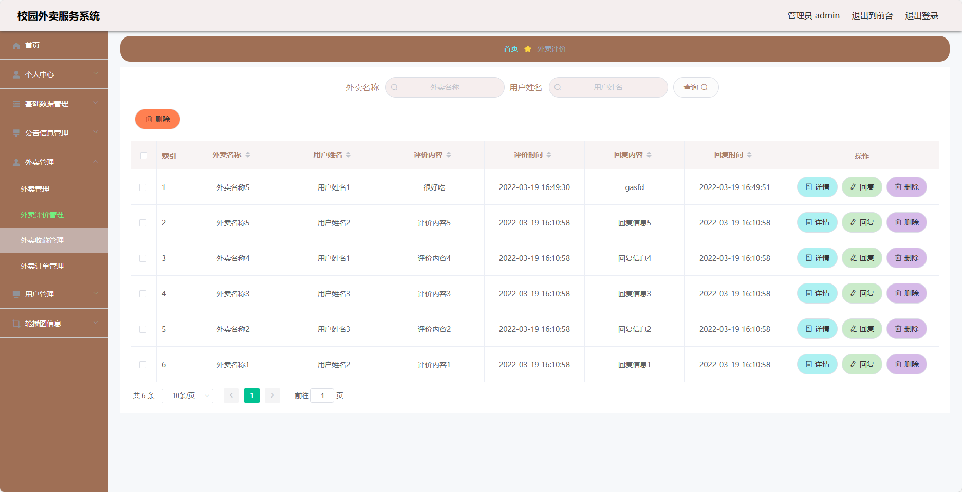Click the user icon beside 个人中心

(x=16, y=75)
